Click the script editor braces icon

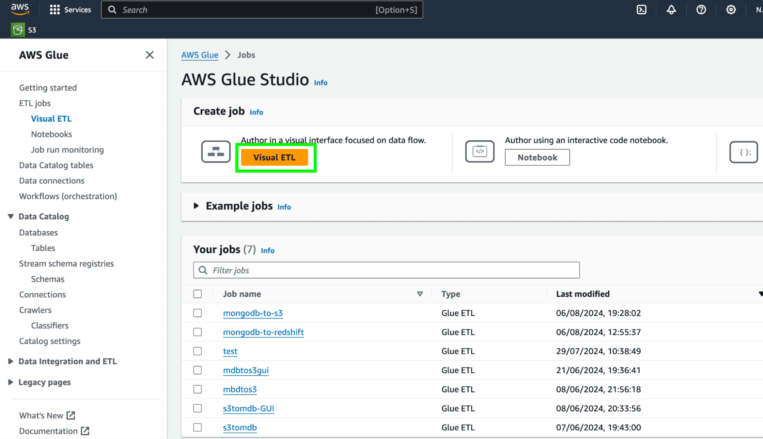coord(744,152)
